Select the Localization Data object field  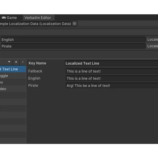coord(39,24)
